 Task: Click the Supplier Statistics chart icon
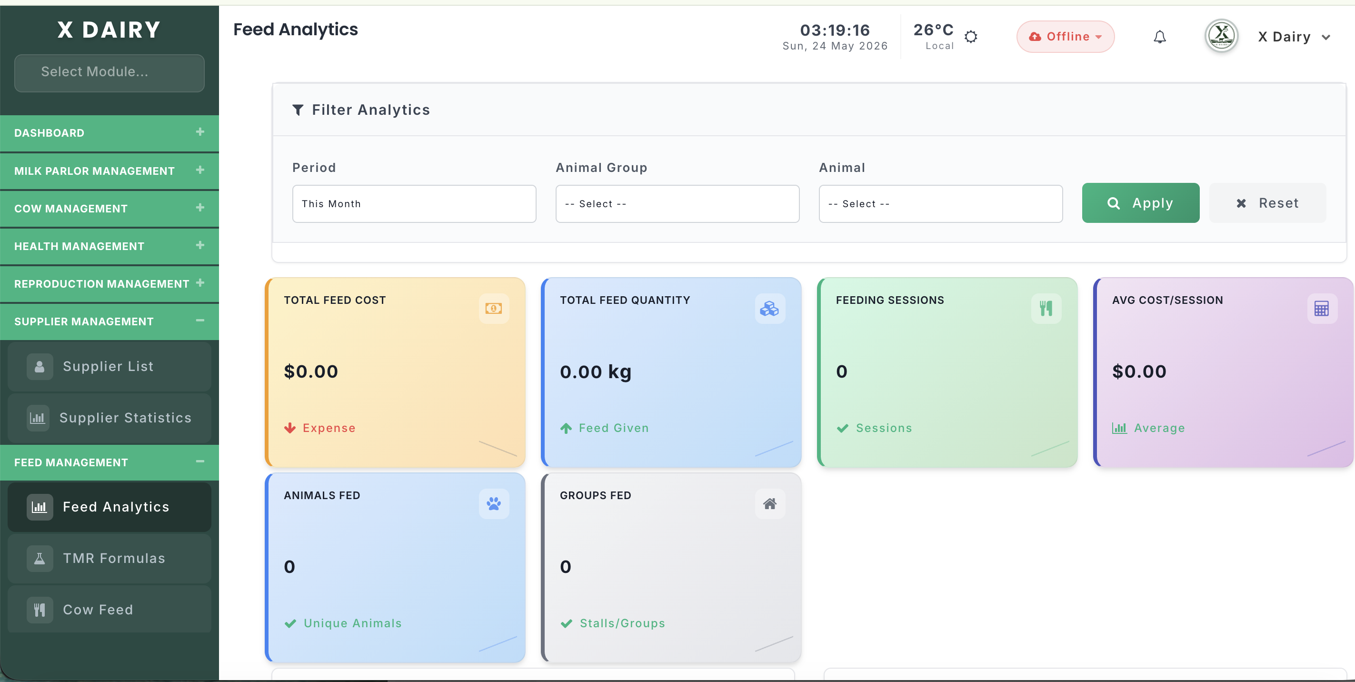click(38, 418)
